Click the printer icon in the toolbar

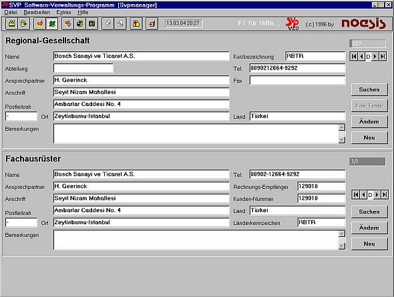coord(11,24)
